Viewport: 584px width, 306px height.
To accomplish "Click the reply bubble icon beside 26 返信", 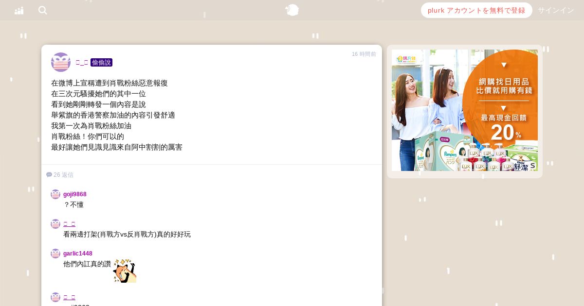I will [49, 175].
